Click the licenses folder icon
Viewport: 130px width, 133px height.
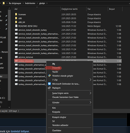pyautogui.click(x=16, y=14)
